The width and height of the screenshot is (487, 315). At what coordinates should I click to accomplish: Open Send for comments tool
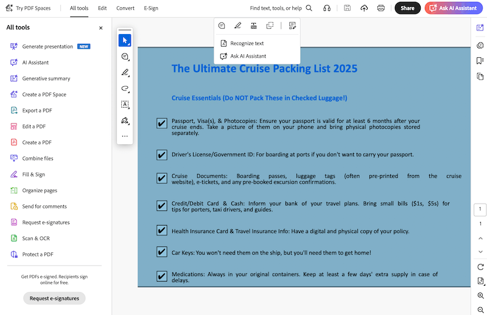click(38, 206)
